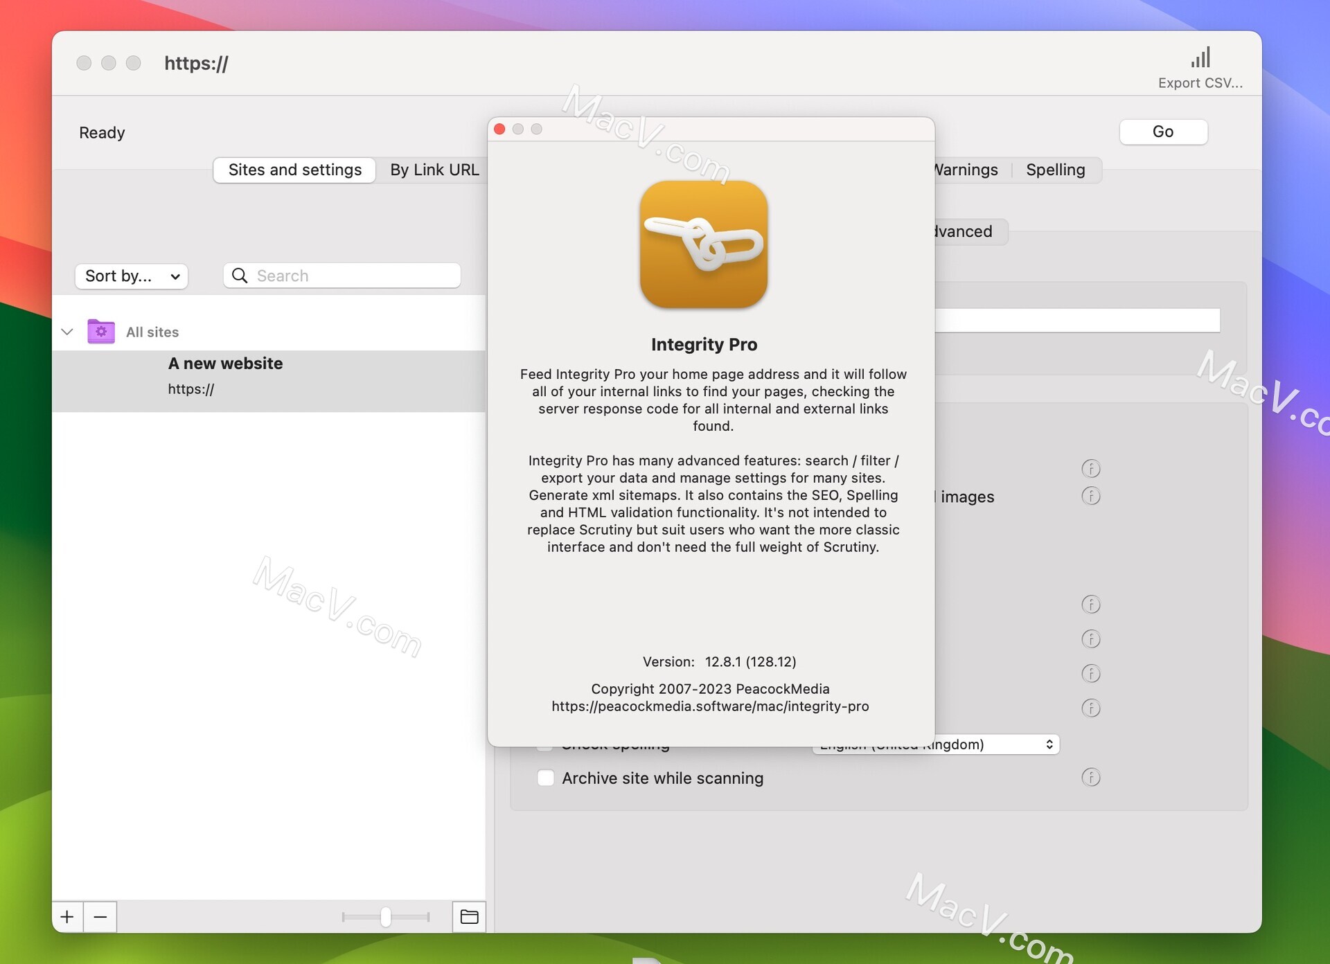Click info icon beside Archive site option

point(1091,778)
